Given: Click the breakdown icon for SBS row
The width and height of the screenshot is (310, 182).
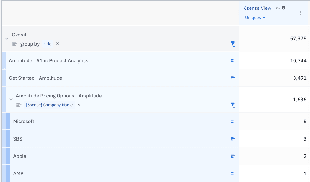Looking at the screenshot, I should (233, 139).
